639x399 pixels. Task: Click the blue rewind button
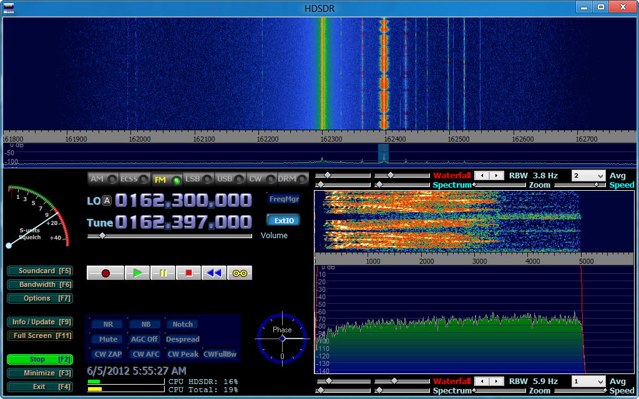[x=214, y=273]
